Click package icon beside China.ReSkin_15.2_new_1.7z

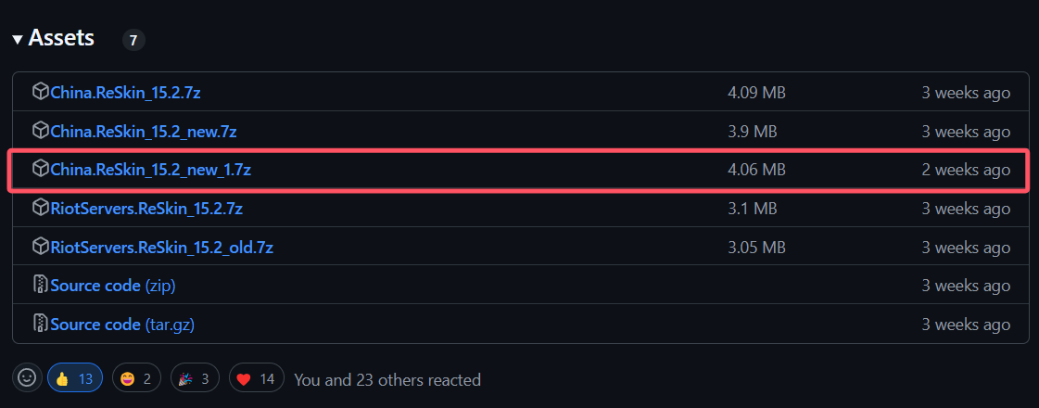point(41,169)
